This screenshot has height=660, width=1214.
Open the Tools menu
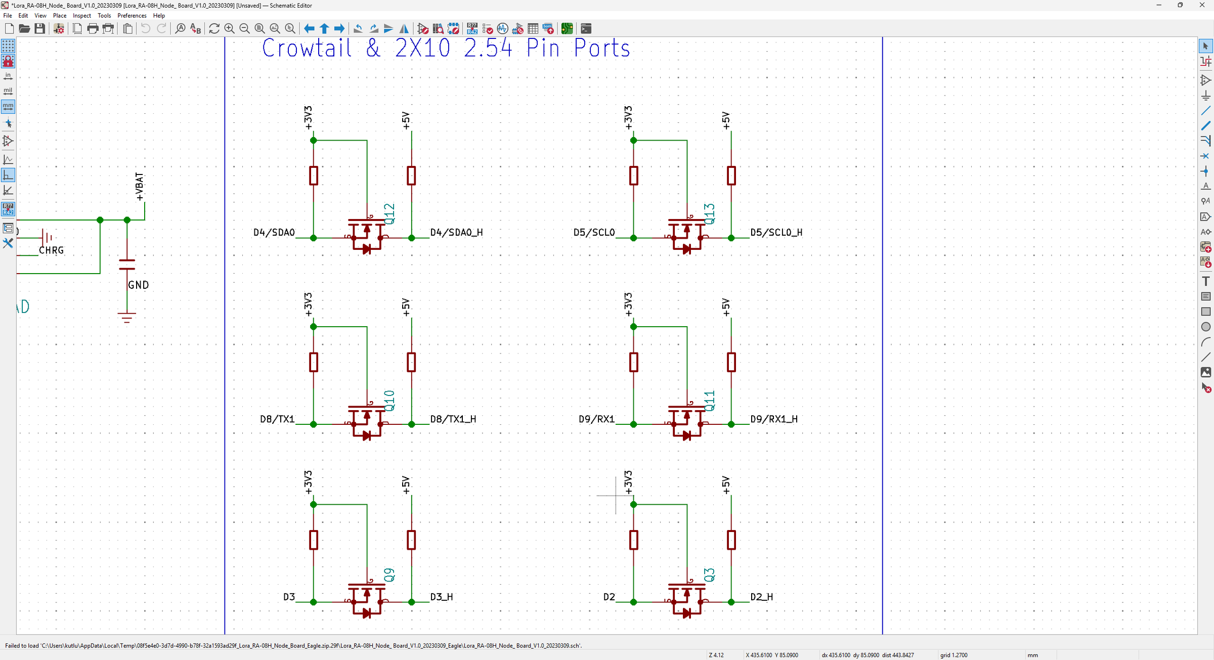tap(104, 16)
